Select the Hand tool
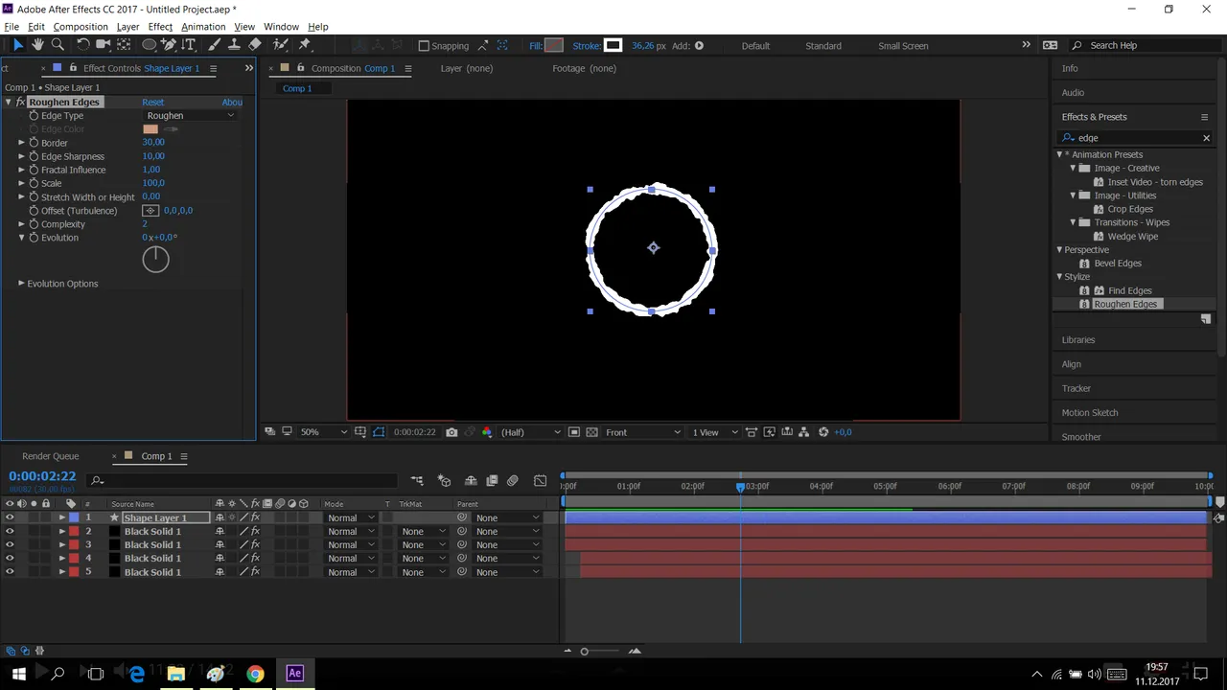The height and width of the screenshot is (690, 1227). pos(37,45)
